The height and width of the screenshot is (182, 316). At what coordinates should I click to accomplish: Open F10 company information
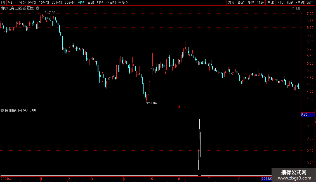click(280, 3)
